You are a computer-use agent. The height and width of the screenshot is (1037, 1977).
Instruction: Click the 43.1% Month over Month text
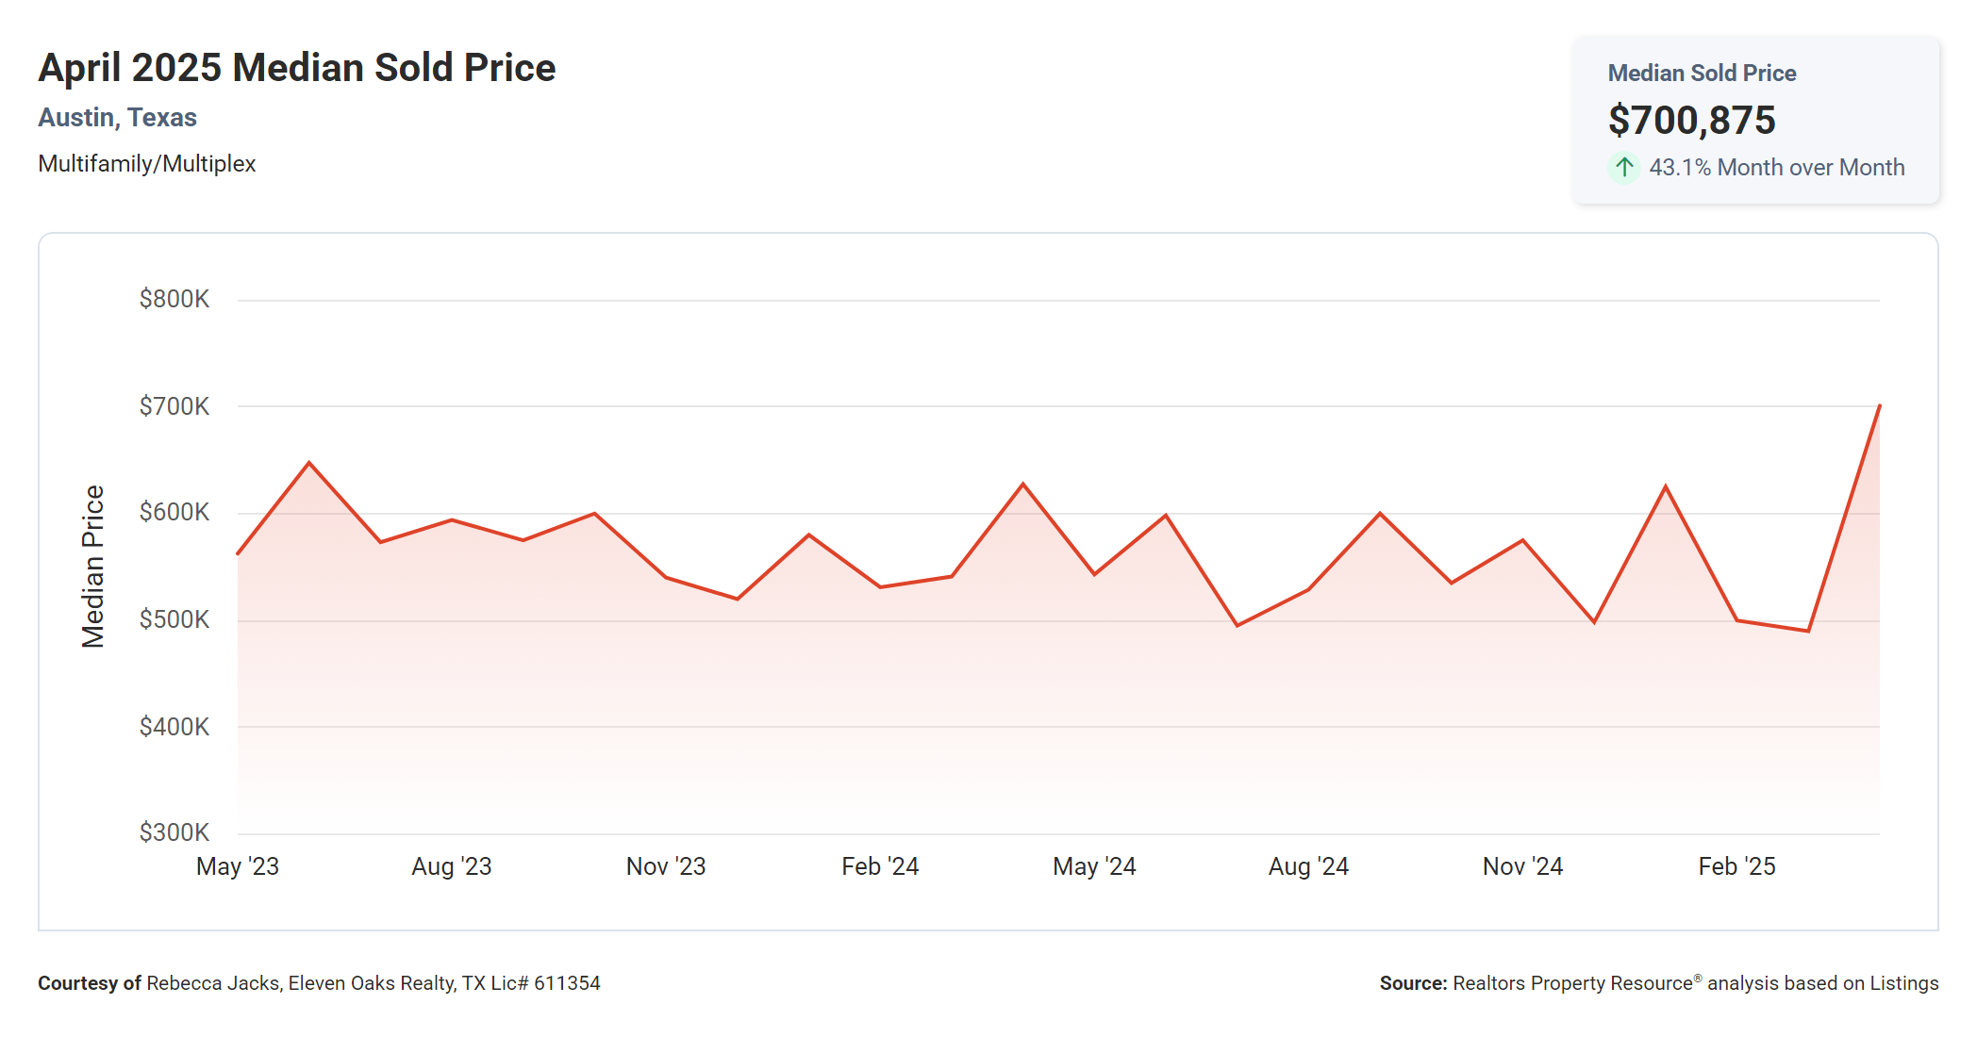1776,168
